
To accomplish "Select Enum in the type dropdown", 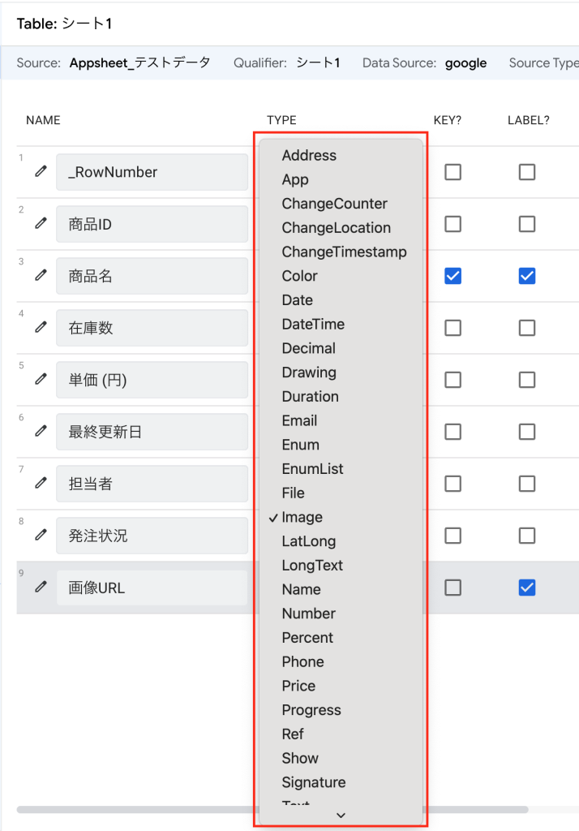I will click(301, 445).
